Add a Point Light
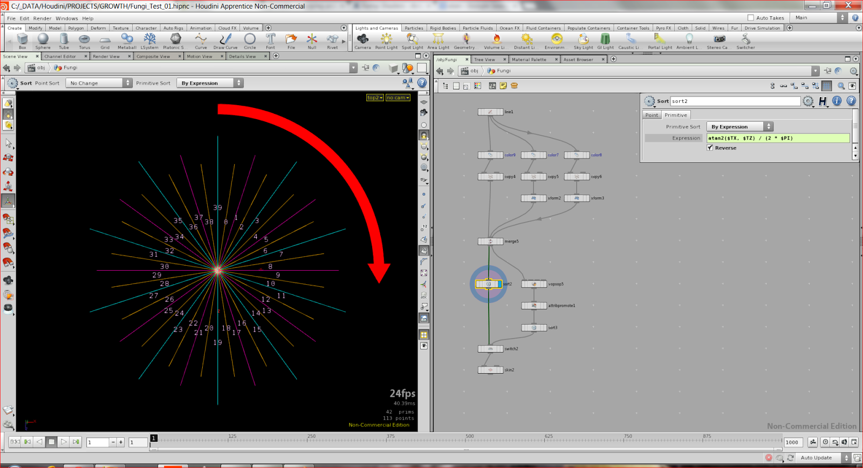 click(x=386, y=41)
